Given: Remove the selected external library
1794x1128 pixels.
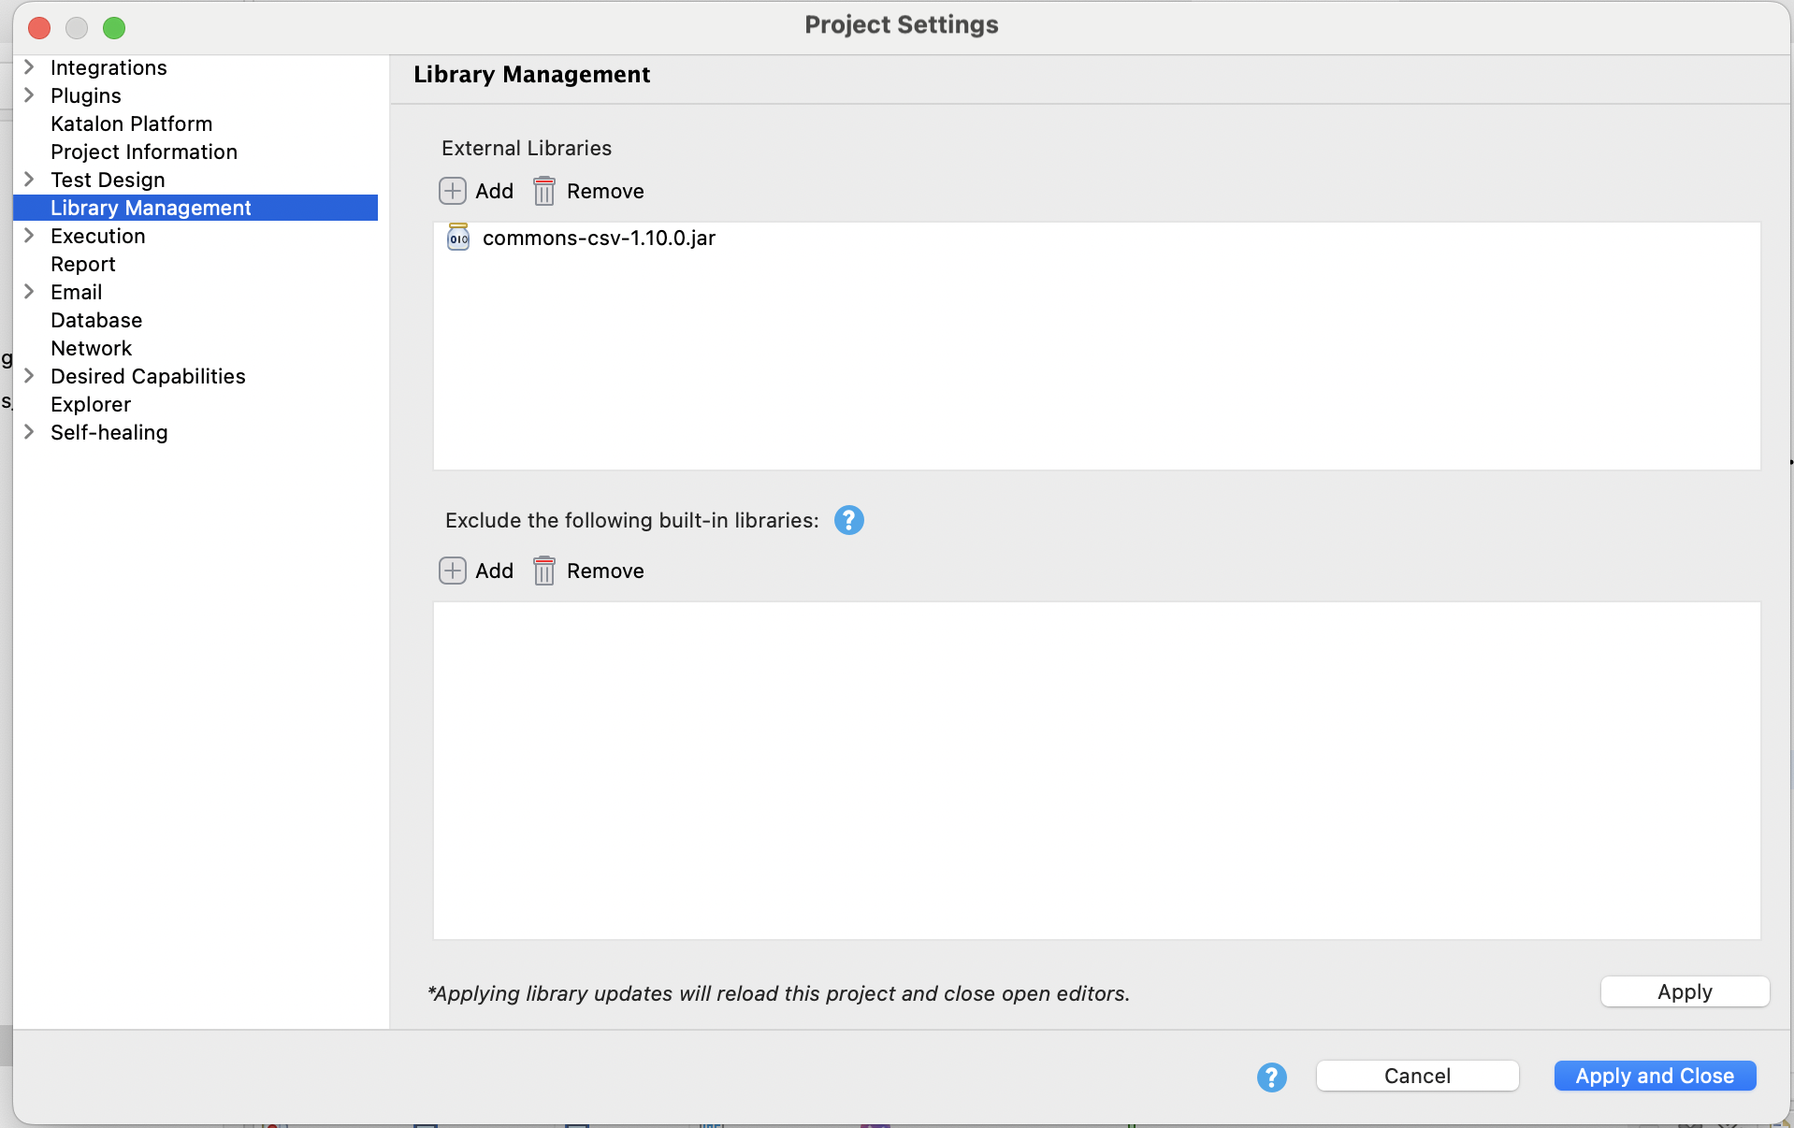Looking at the screenshot, I should point(588,191).
